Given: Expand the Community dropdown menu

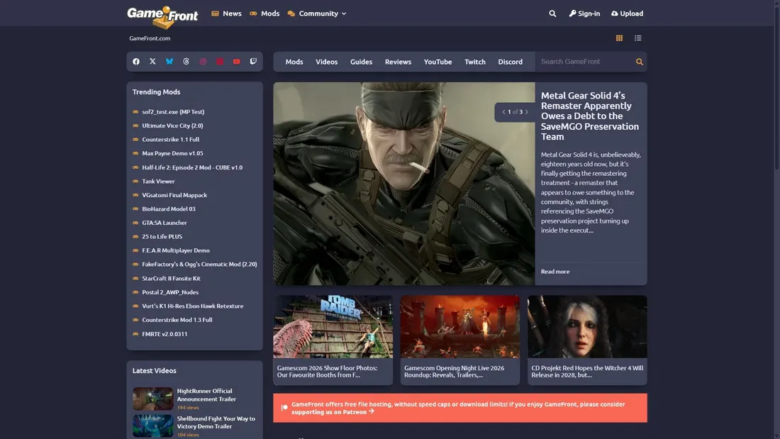Looking at the screenshot, I should click(x=317, y=13).
